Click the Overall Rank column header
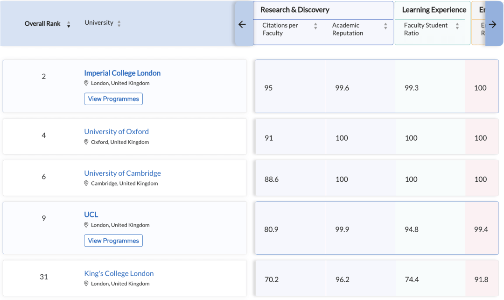This screenshot has height=300, width=504. (x=42, y=23)
